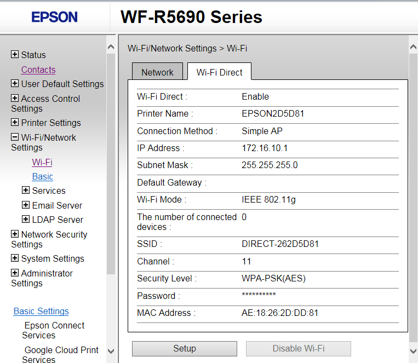Select the Wi-Fi Direct tab
The image size is (418, 363).
(219, 72)
